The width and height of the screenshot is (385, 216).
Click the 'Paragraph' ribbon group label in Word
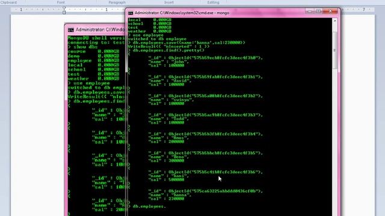(117, 2)
